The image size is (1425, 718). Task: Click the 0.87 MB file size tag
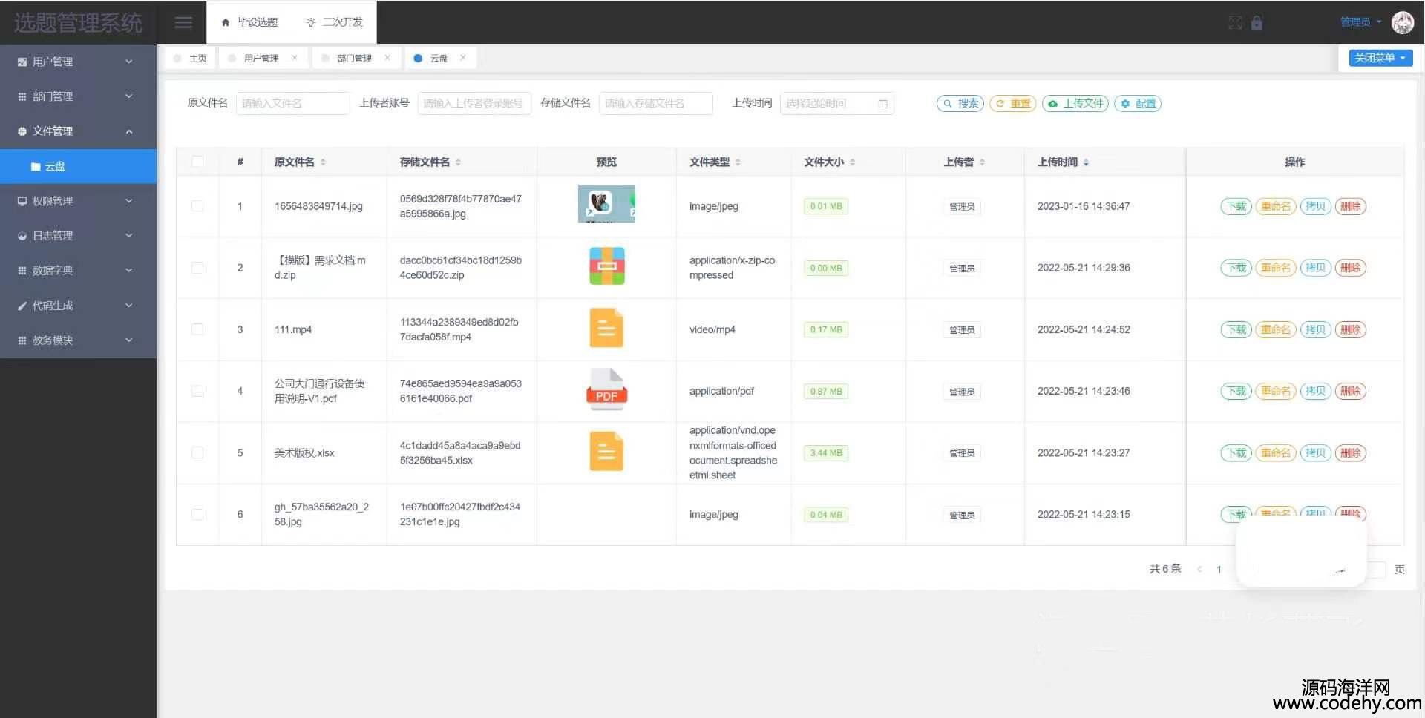826,391
